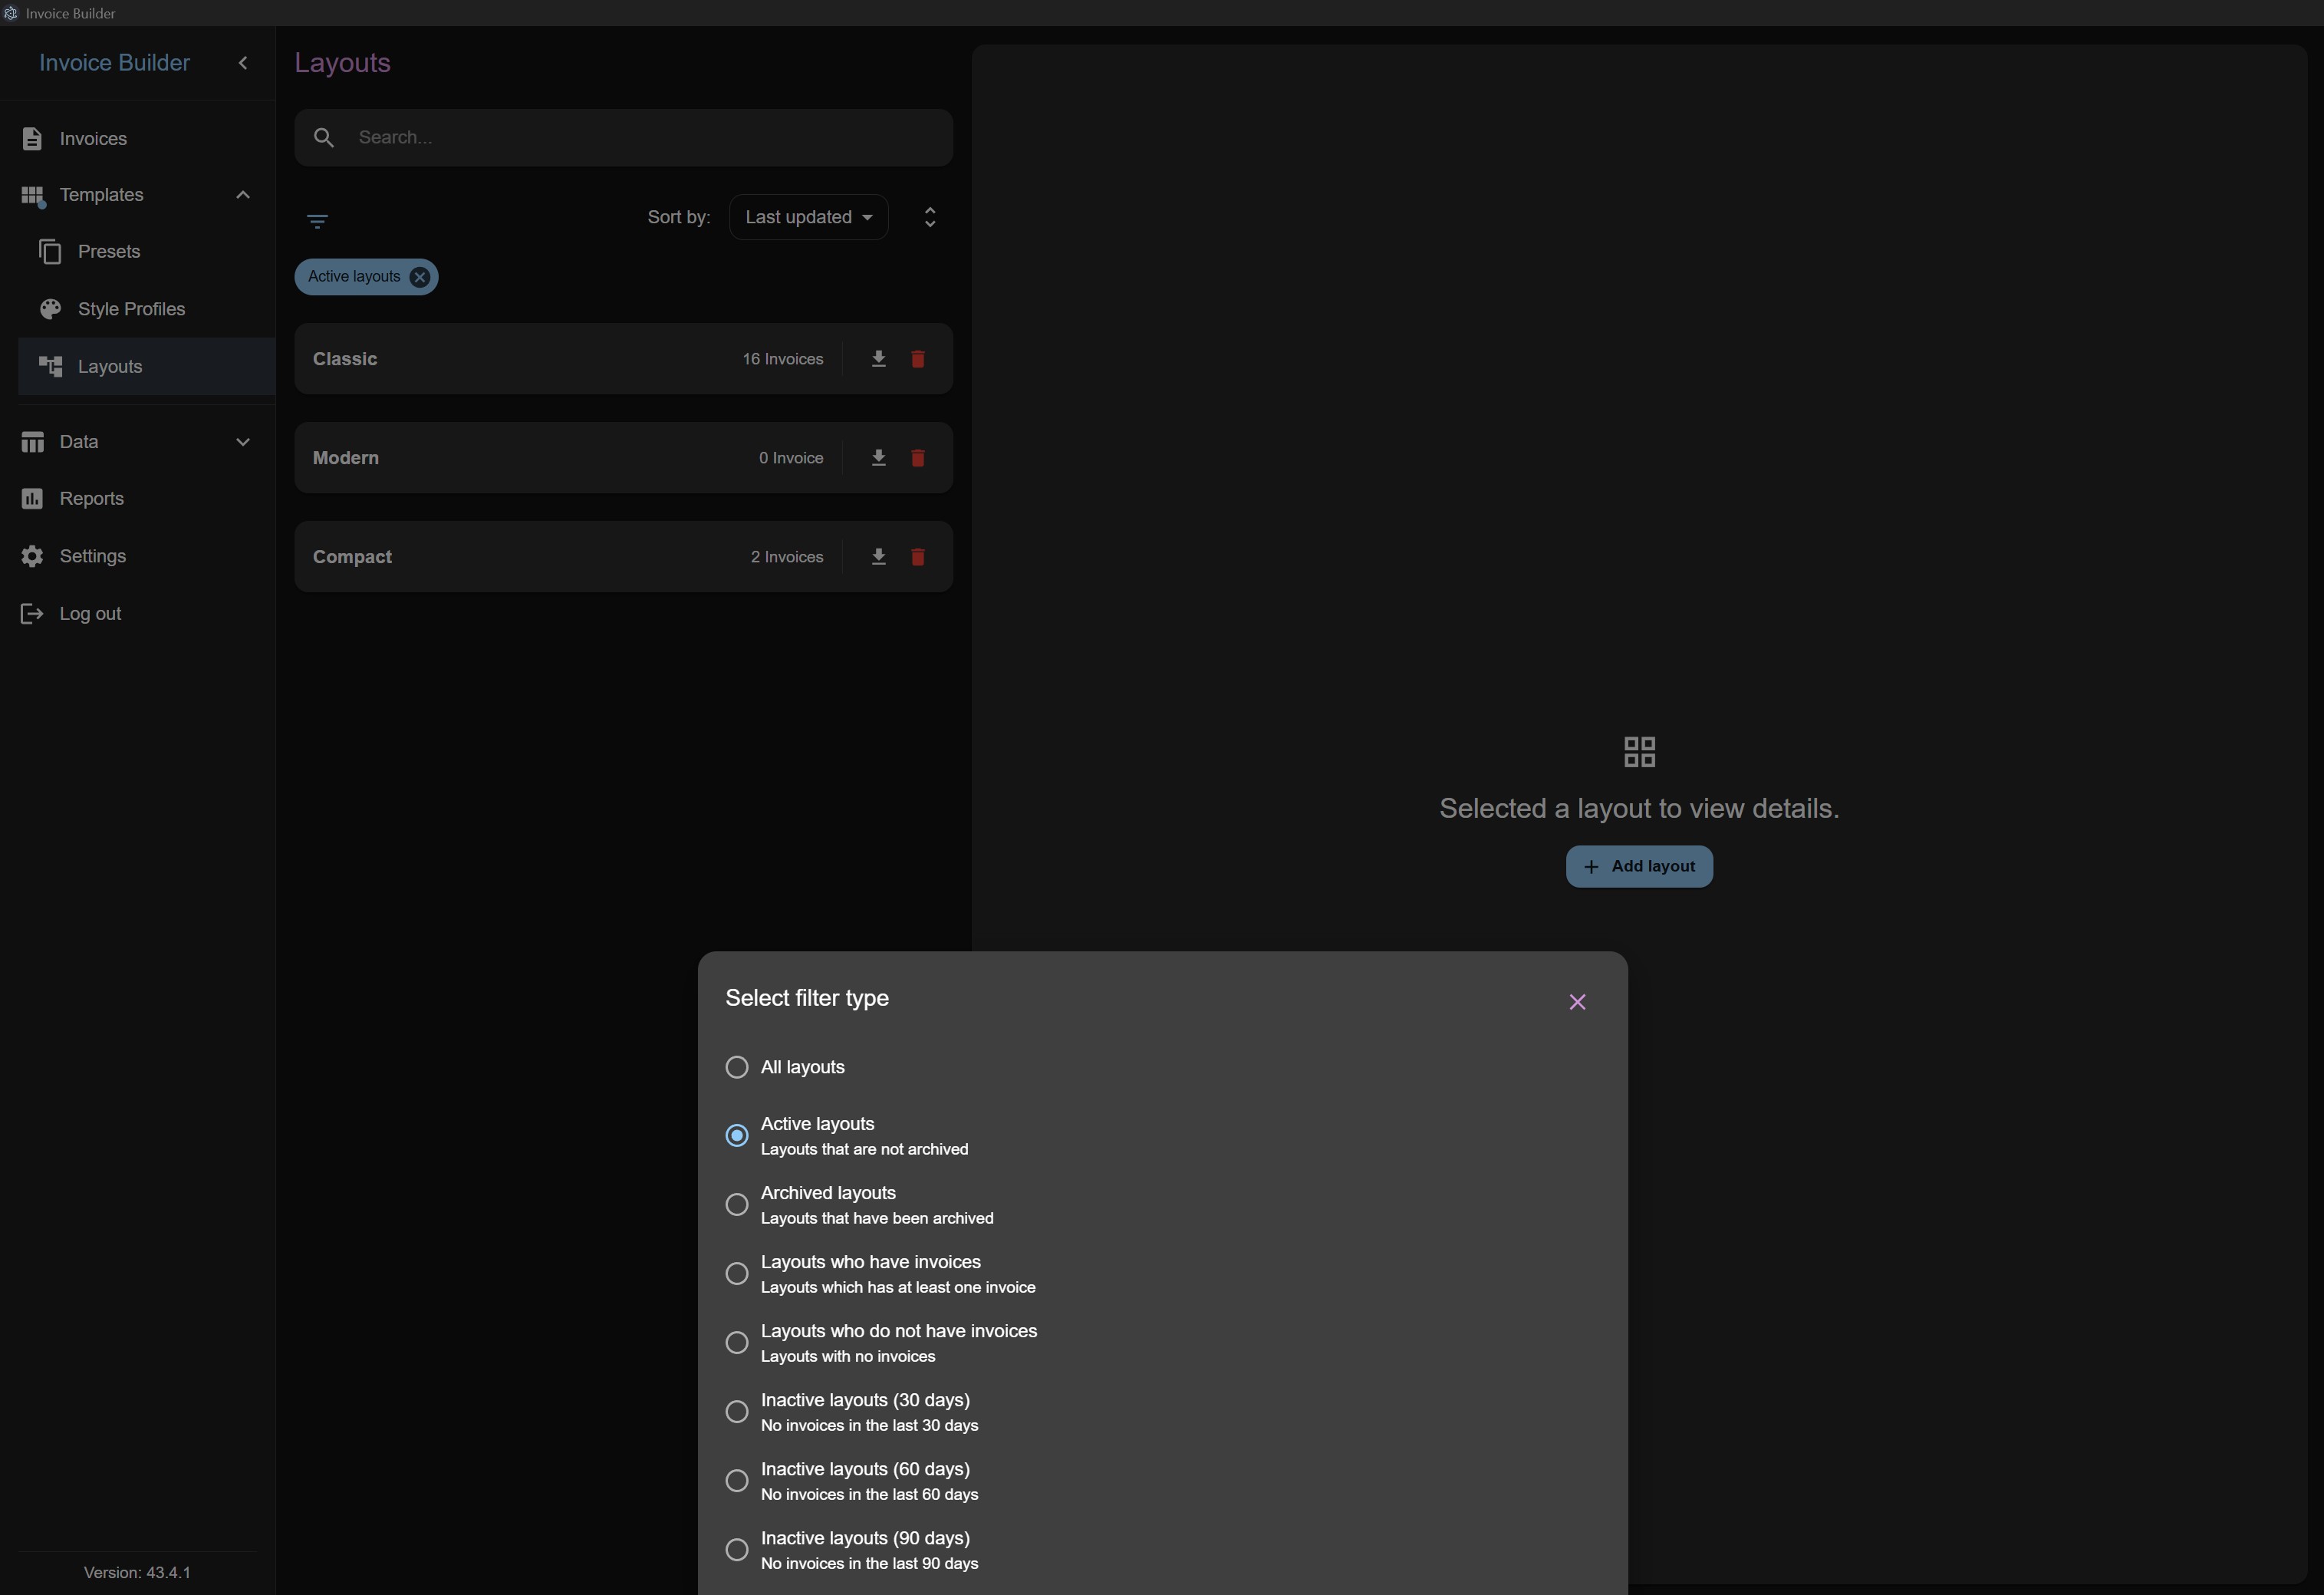Click the Log out icon
The width and height of the screenshot is (2324, 1595).
click(x=32, y=614)
